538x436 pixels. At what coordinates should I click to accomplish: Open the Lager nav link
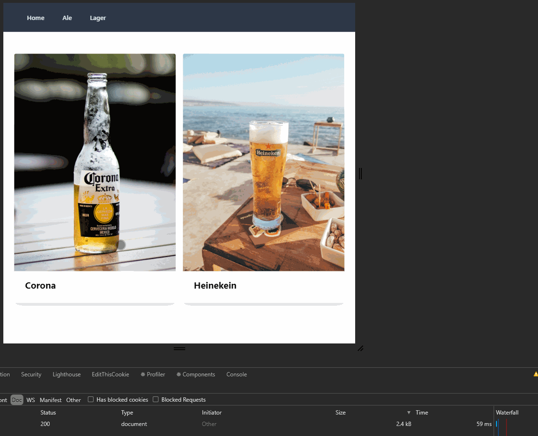[x=98, y=18]
